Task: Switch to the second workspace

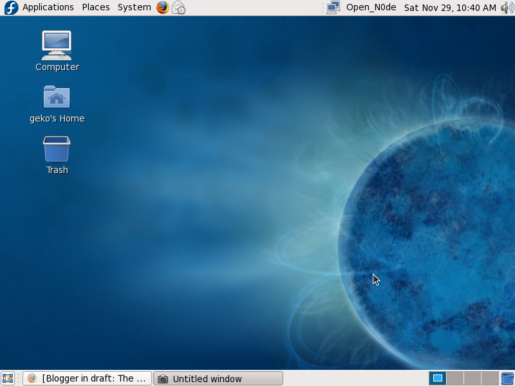Action: 455,378
